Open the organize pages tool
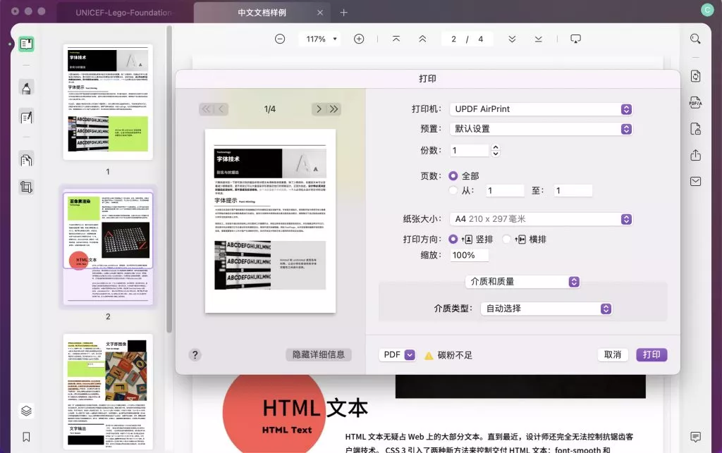Screen dimensions: 722x453 click(26, 160)
